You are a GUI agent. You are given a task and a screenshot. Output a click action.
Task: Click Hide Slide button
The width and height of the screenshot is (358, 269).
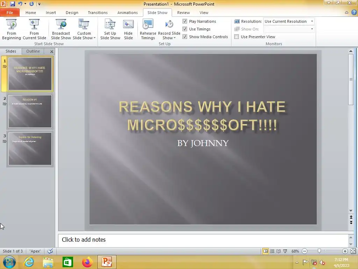click(128, 29)
